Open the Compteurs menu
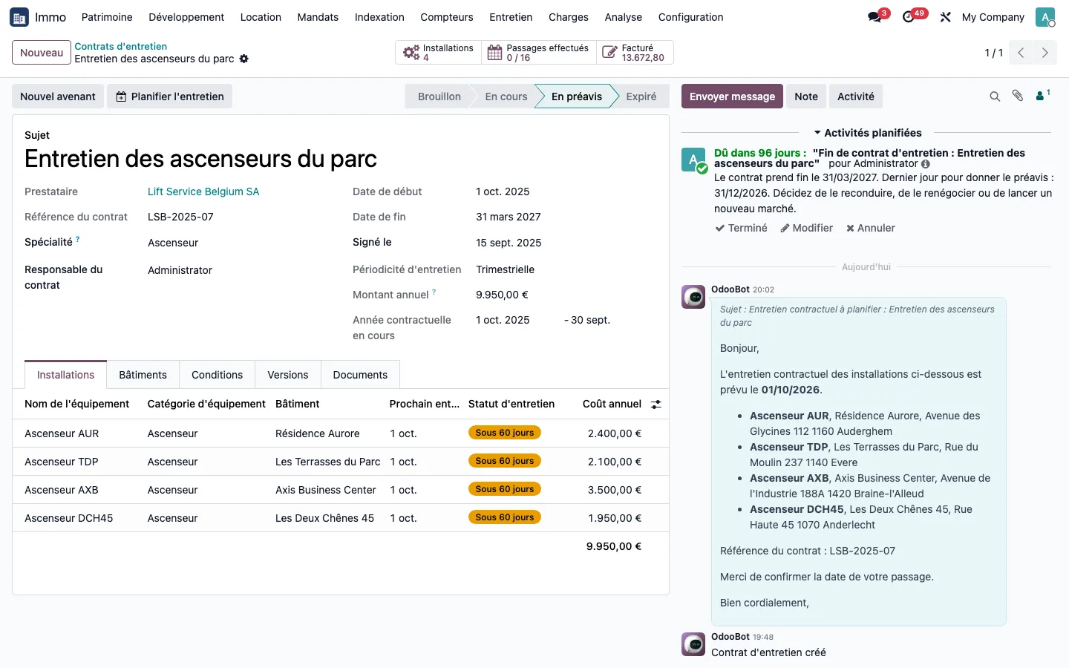The width and height of the screenshot is (1069, 668). tap(447, 17)
